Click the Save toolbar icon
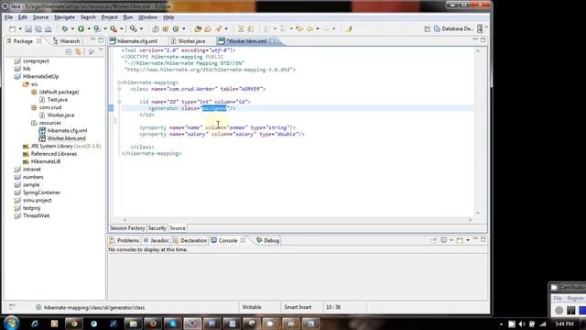Image resolution: width=586 pixels, height=330 pixels. (28, 28)
